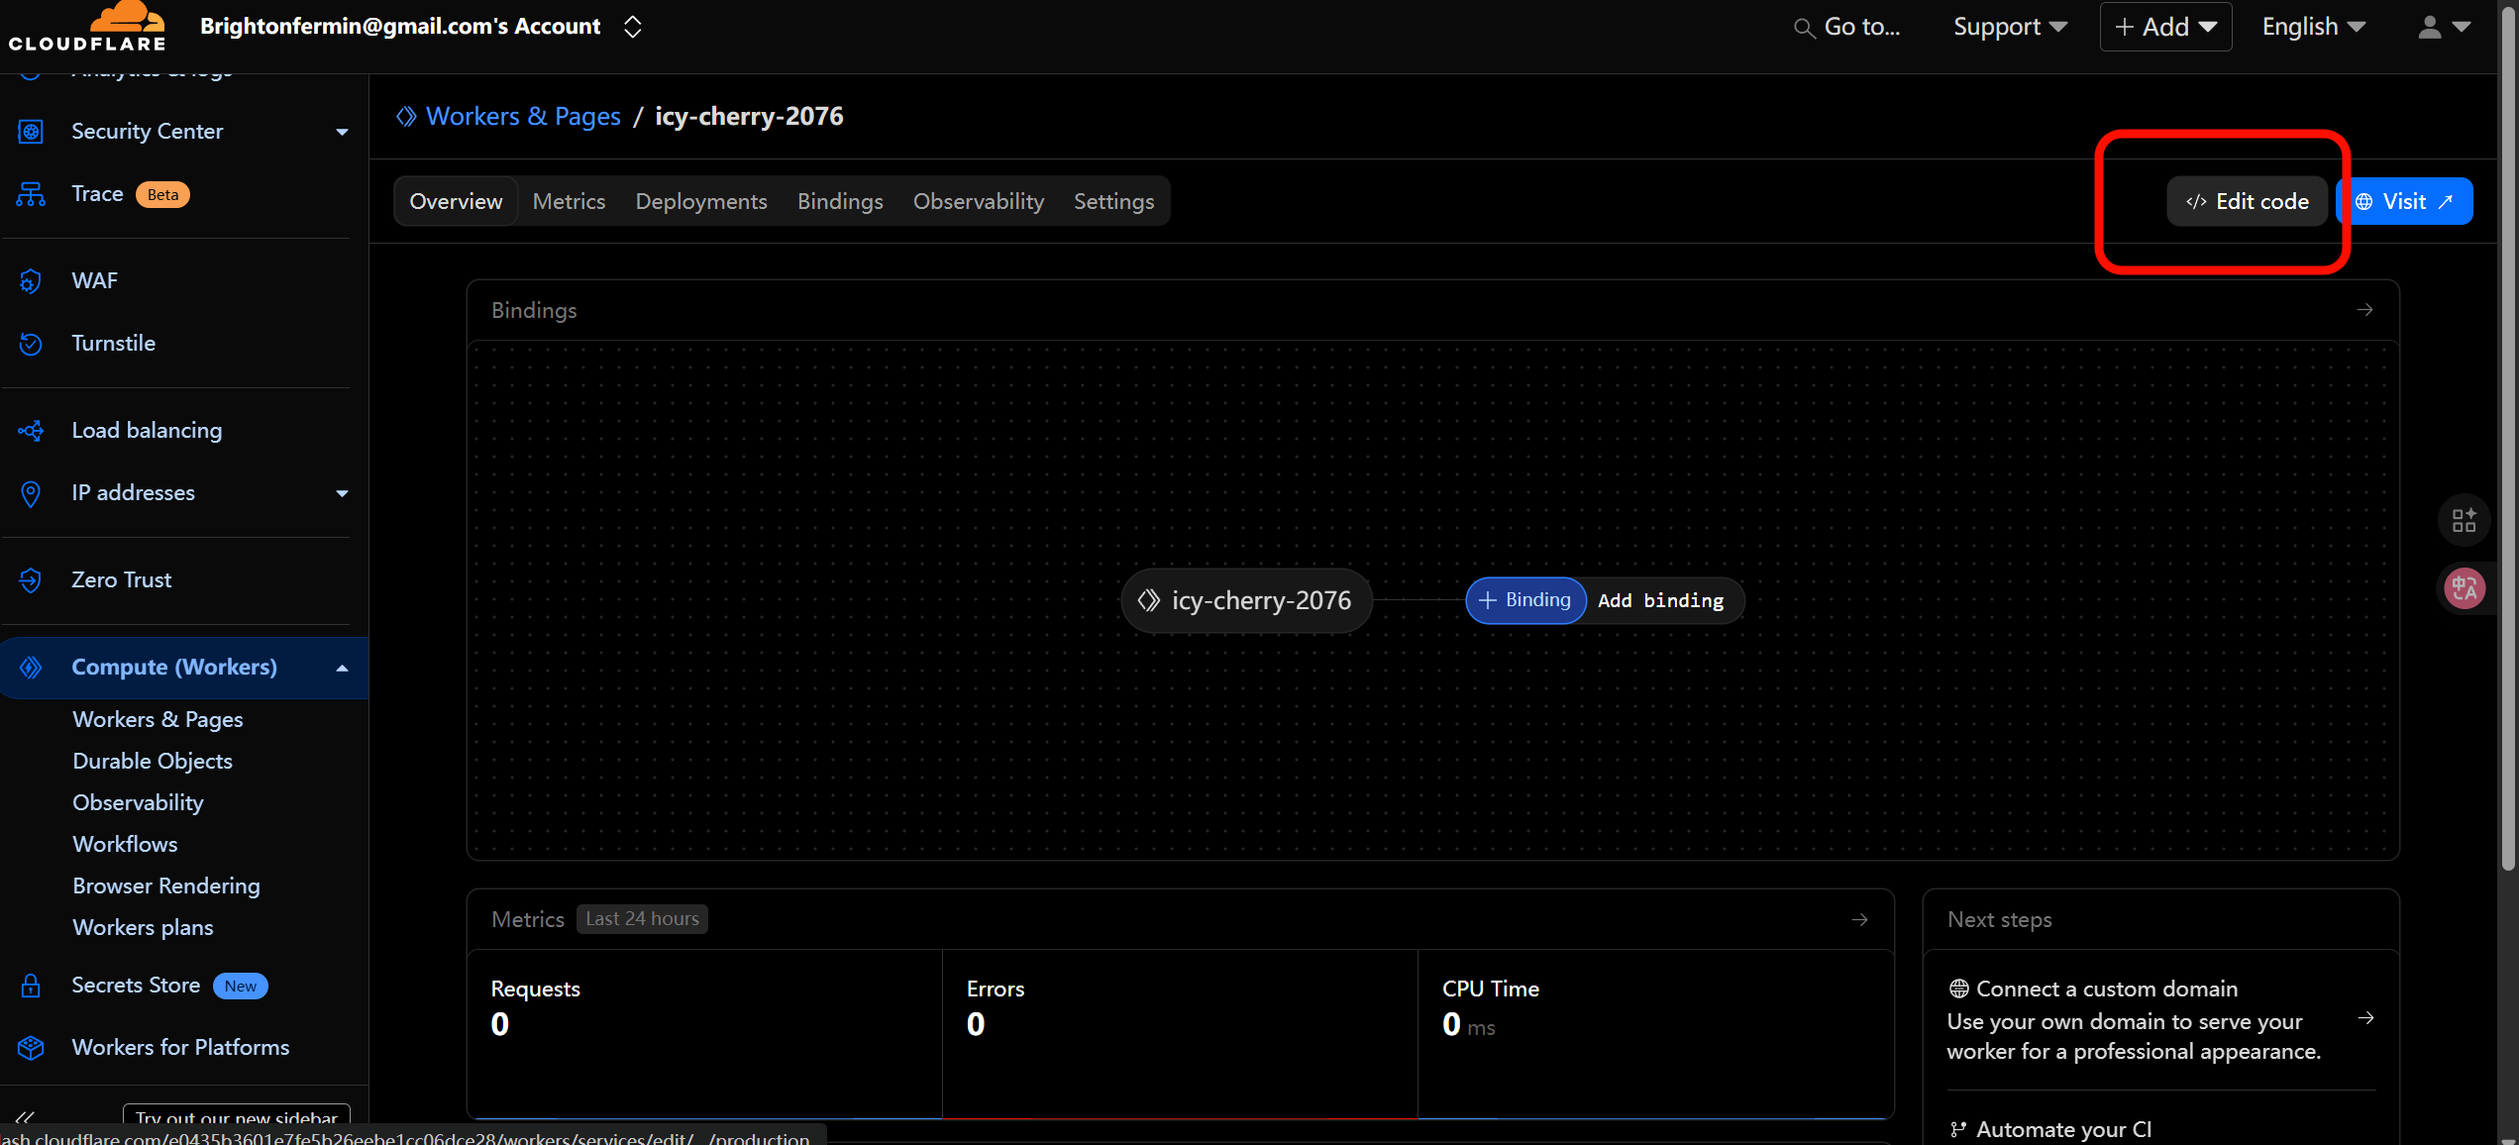
Task: Click the Trace sidebar icon
Action: click(31, 194)
